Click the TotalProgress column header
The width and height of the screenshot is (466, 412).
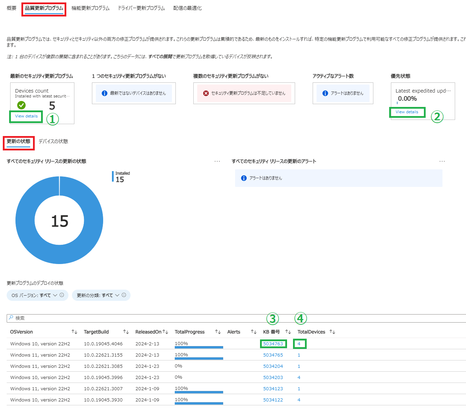189,332
